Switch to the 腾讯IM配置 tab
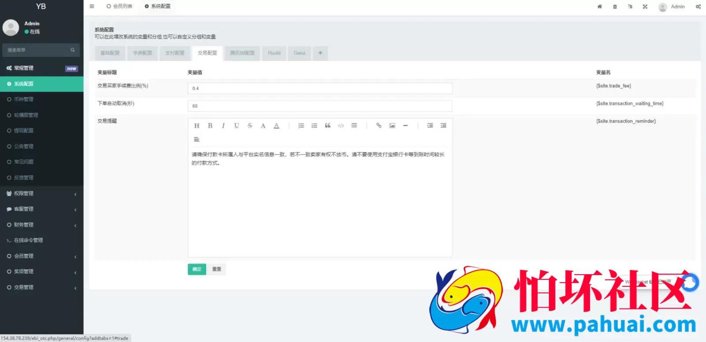The image size is (706, 342). pyautogui.click(x=242, y=53)
